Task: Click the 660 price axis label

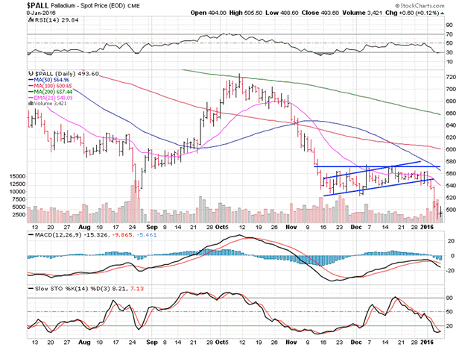Action: tap(451, 113)
